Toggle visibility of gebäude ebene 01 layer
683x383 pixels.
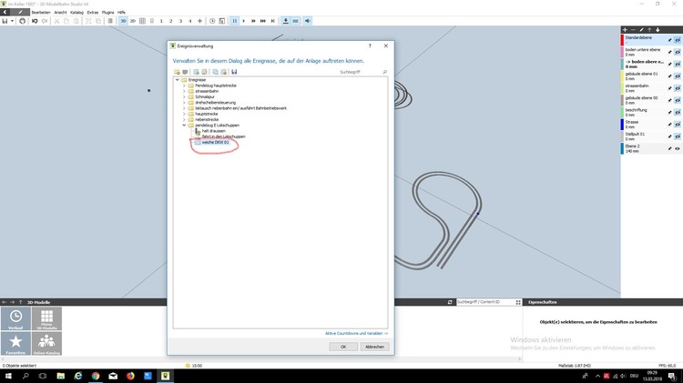click(678, 76)
